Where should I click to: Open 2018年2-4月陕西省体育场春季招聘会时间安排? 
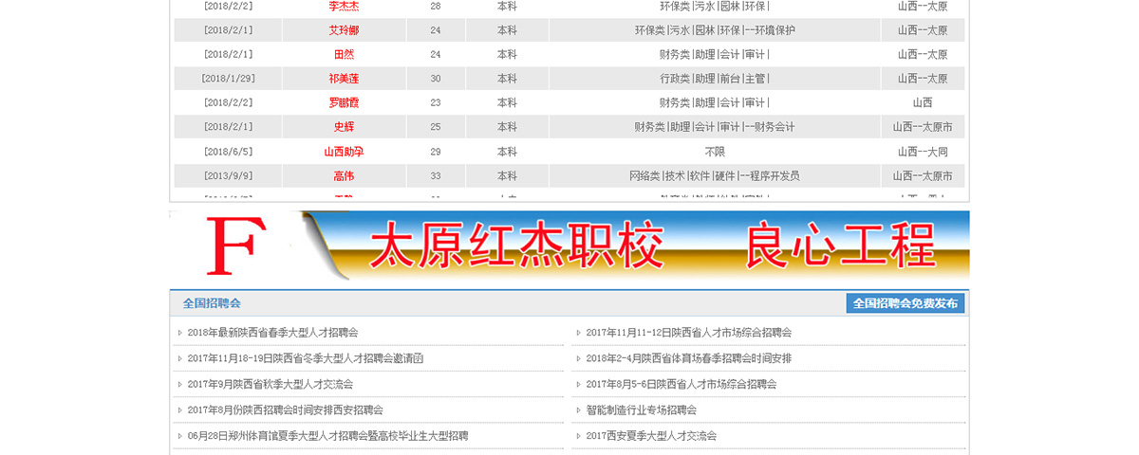tap(688, 358)
